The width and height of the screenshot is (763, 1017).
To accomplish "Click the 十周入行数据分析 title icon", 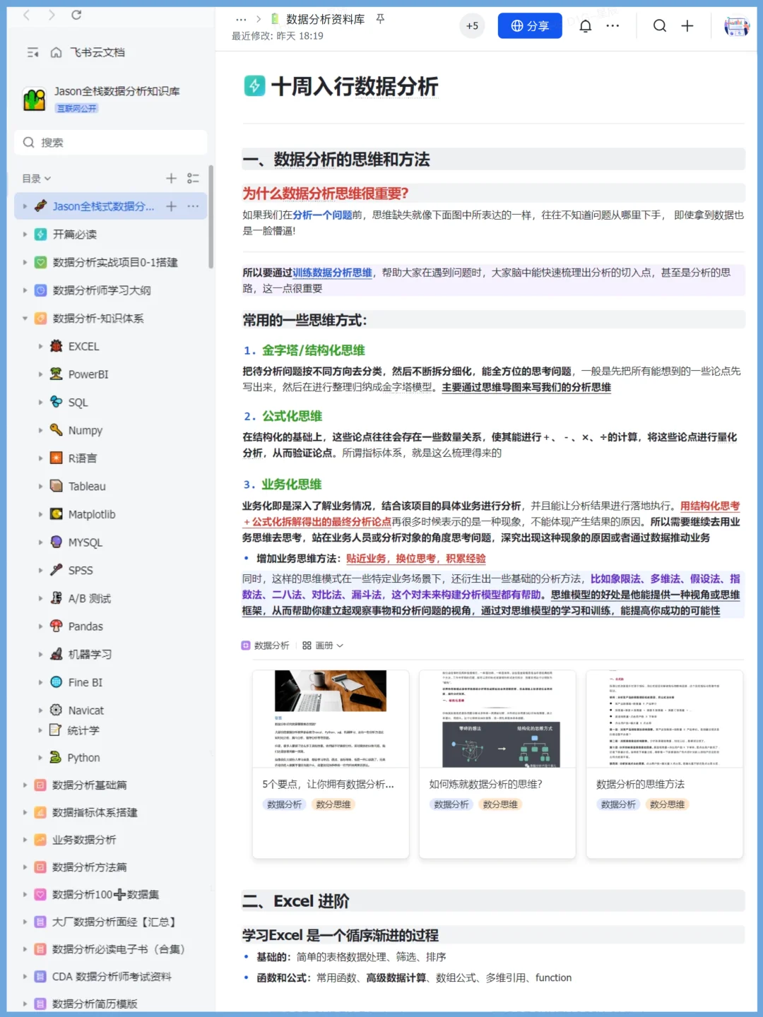I will point(254,86).
